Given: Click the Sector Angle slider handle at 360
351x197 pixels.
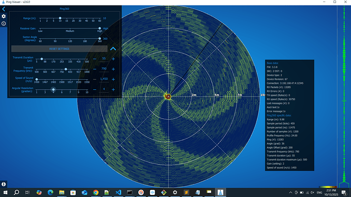Looking at the screenshot, I should tap(100, 39).
